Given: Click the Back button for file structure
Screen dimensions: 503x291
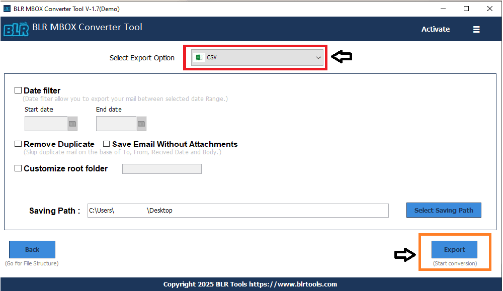Looking at the screenshot, I should (x=32, y=249).
